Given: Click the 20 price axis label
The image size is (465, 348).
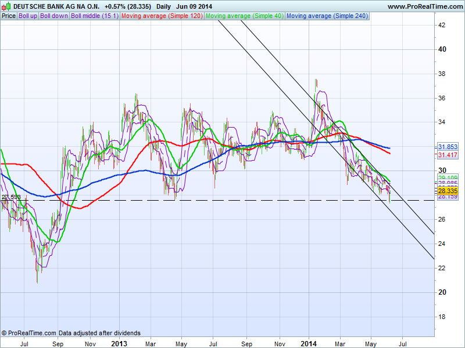Looking at the screenshot, I should point(442,292).
